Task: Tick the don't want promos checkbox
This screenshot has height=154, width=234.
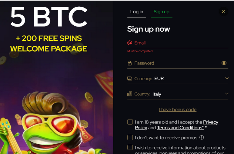Action: click(130, 138)
